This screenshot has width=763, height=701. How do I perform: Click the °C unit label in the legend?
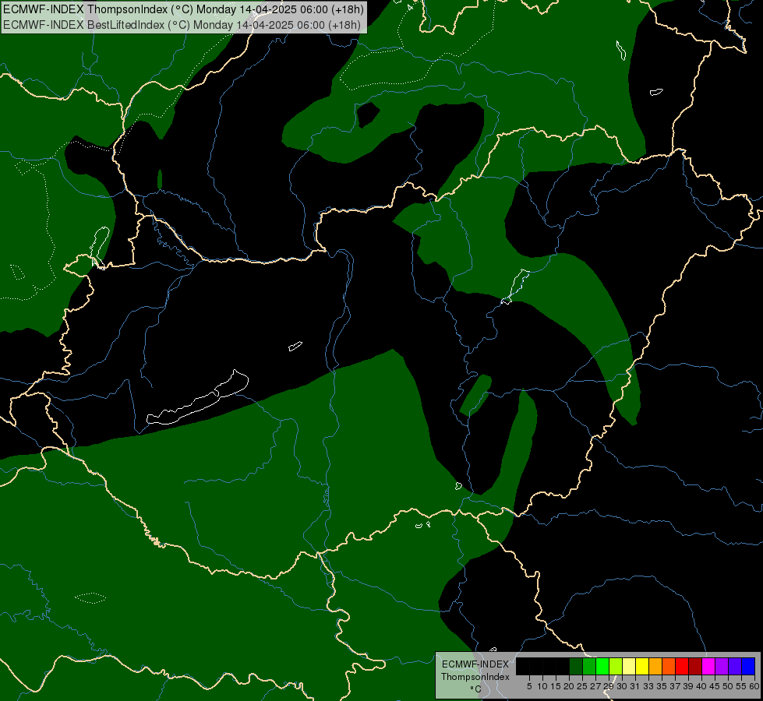tap(476, 689)
